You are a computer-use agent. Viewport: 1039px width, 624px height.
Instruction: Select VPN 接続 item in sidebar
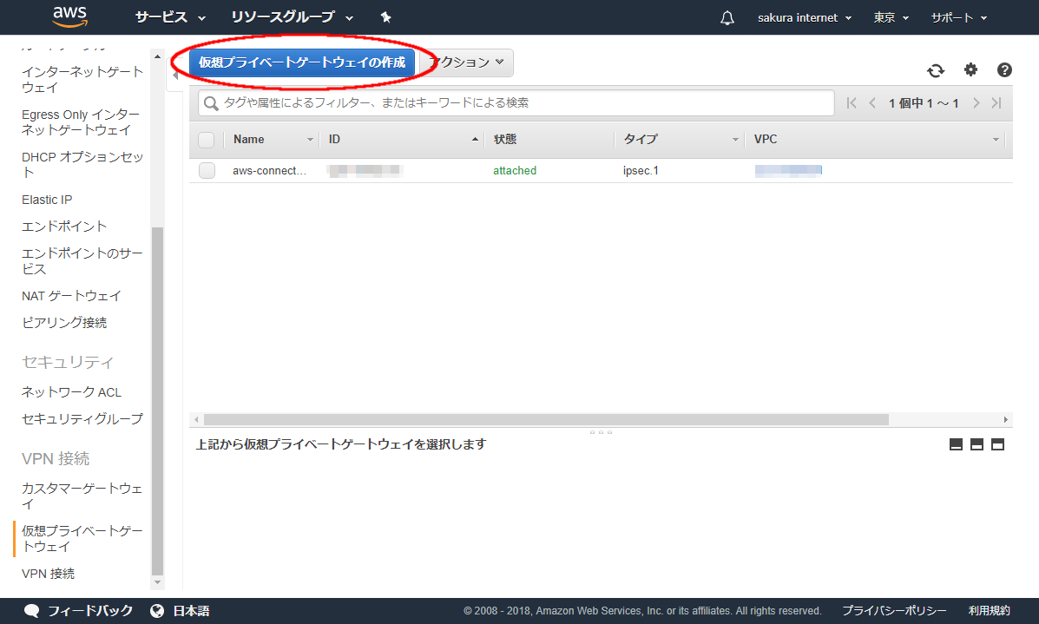click(48, 574)
